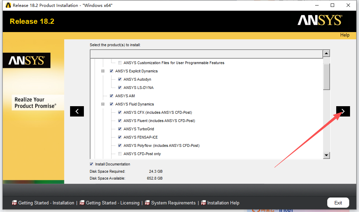This screenshot has width=359, height=212.
Task: Uncheck ANSYS Autodyn checkbox
Action: 120,79
